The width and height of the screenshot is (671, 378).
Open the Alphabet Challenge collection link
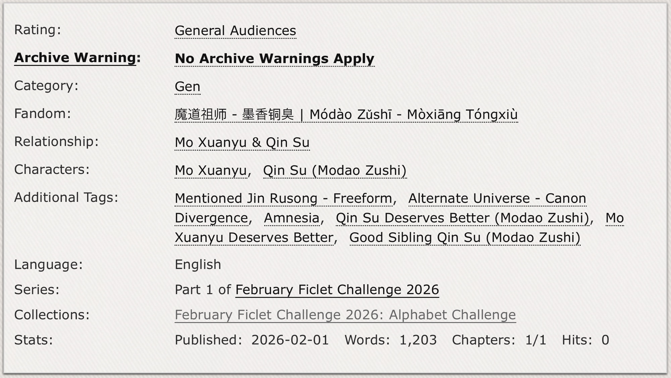coord(345,315)
